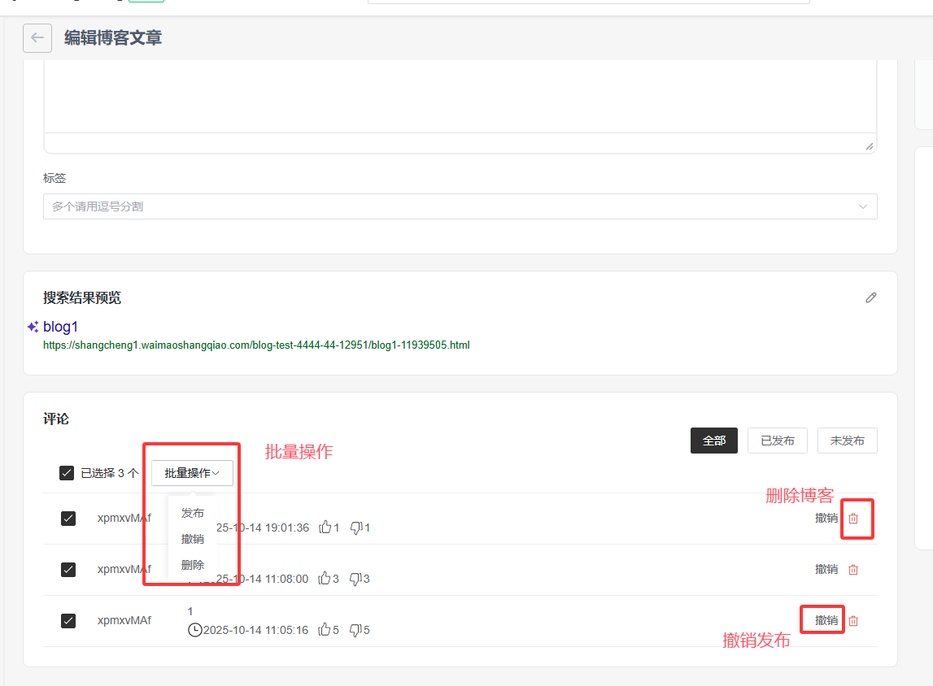The image size is (933, 686).
Task: Switch to the 未发布 comments filter
Action: pyautogui.click(x=847, y=441)
